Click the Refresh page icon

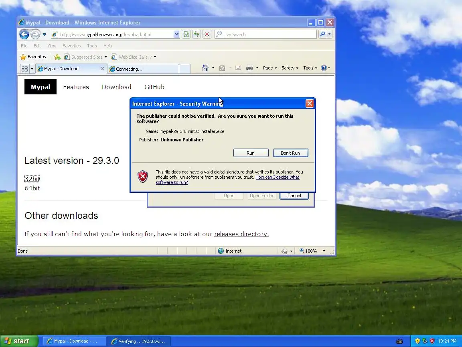pyautogui.click(x=197, y=34)
